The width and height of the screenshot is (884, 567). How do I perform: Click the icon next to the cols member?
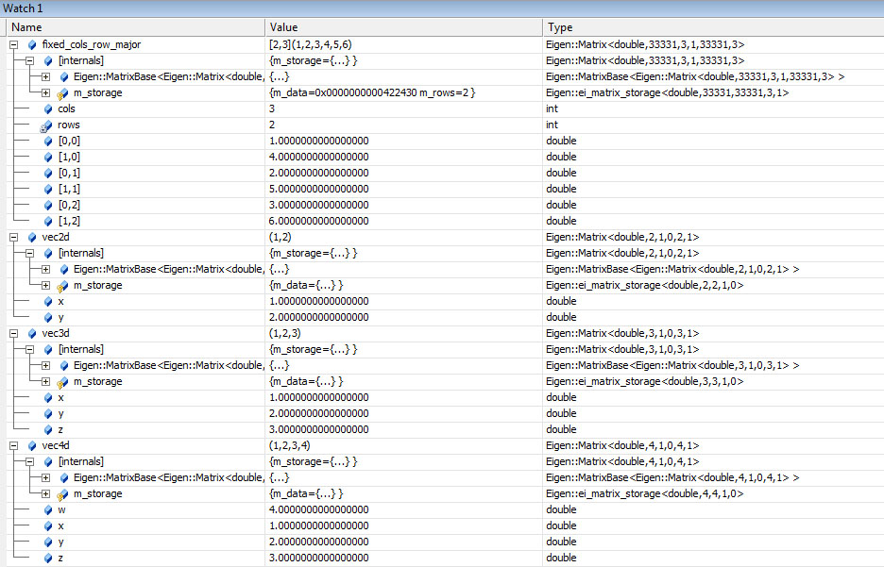(x=47, y=108)
